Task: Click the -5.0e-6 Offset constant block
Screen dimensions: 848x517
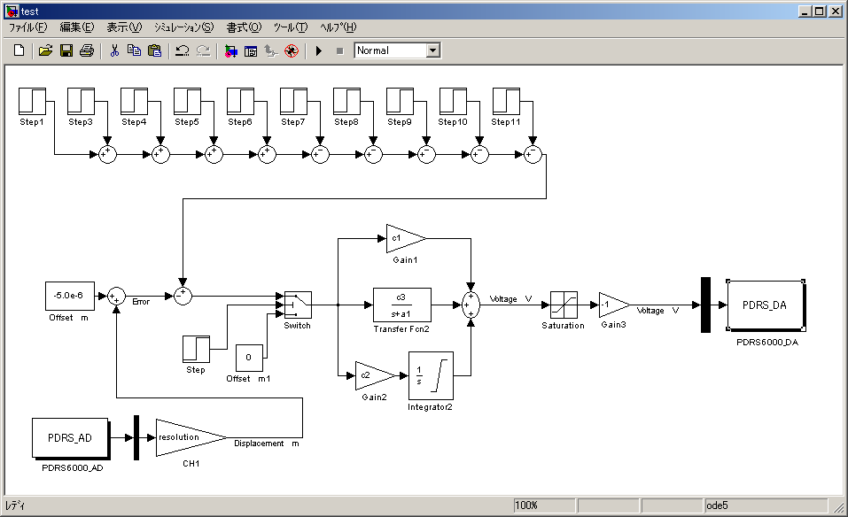Action: 69,297
